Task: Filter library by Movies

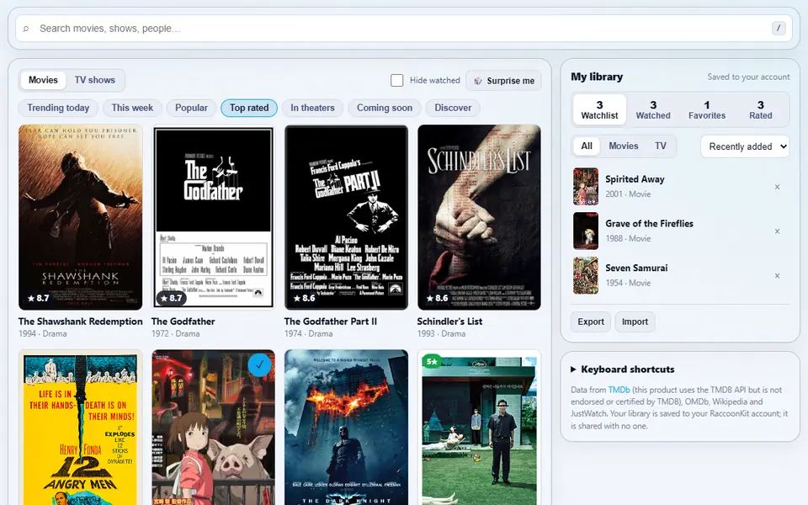Action: pos(624,146)
